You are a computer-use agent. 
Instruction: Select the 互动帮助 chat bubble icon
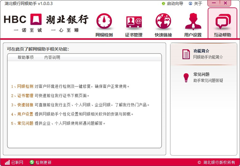(223, 22)
